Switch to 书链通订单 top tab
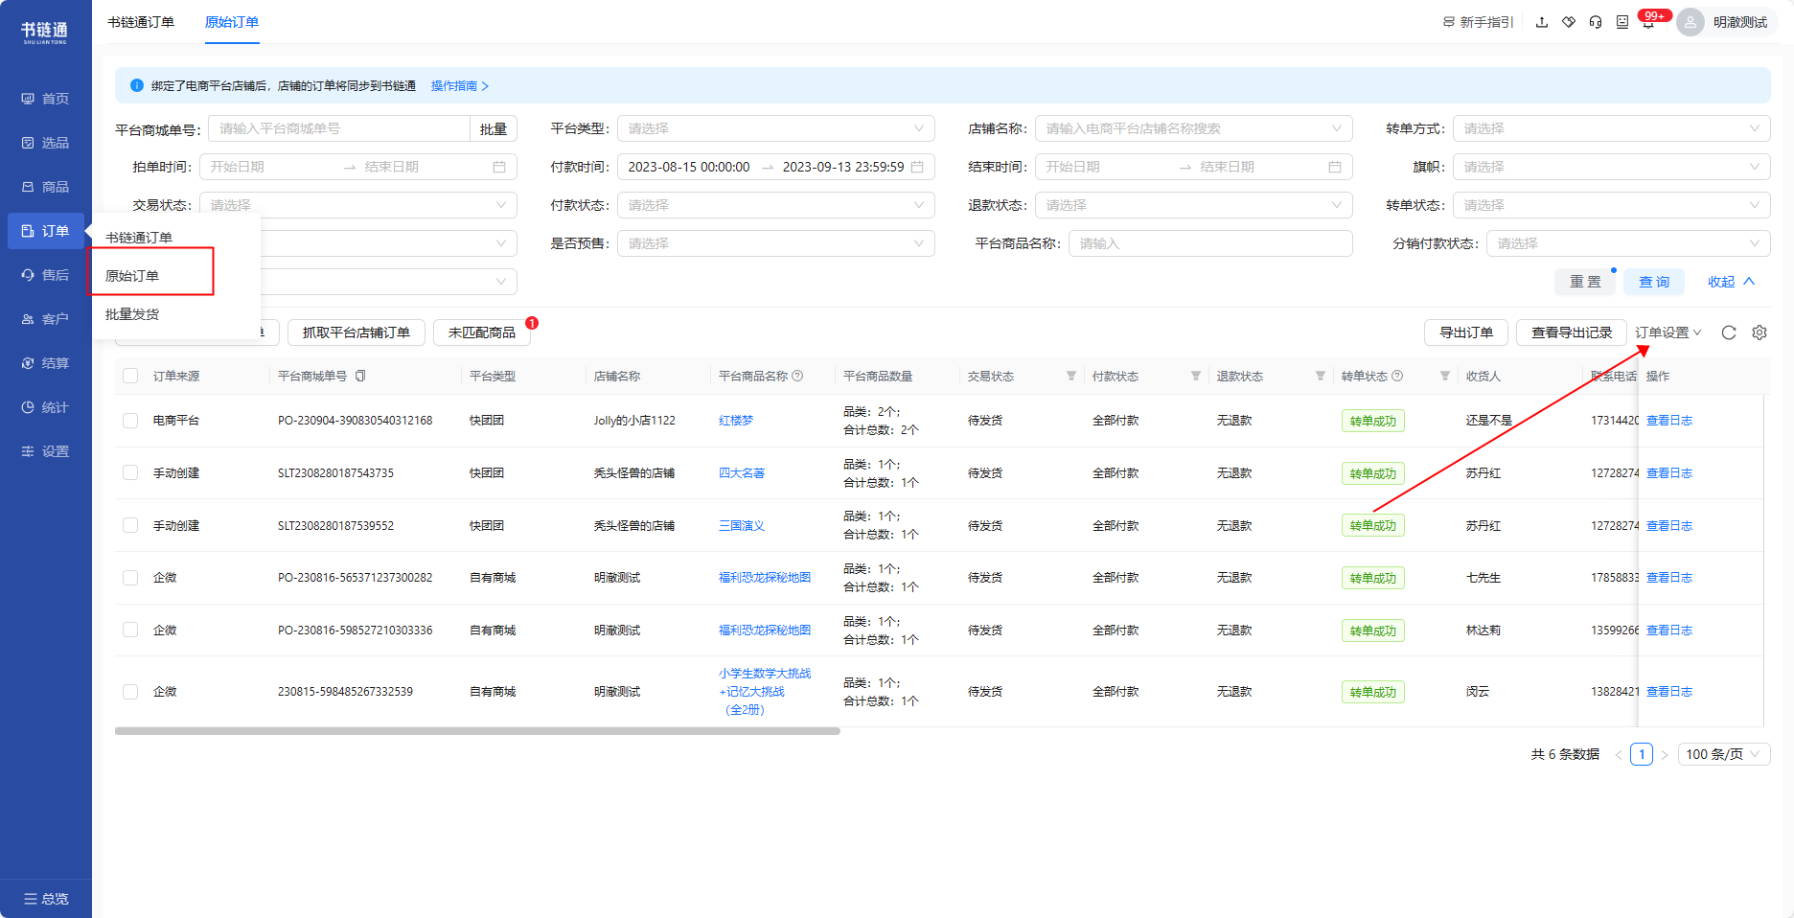1794x918 pixels. click(141, 22)
